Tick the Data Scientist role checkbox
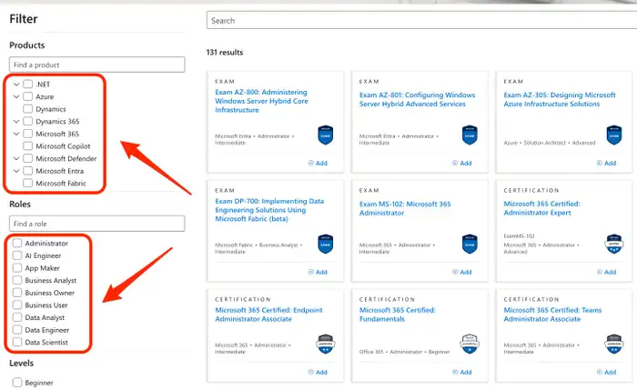The width and height of the screenshot is (637, 389). 17,342
